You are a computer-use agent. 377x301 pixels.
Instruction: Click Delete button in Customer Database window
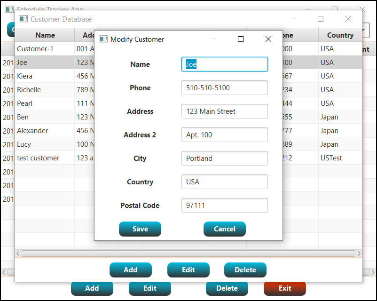point(245,269)
